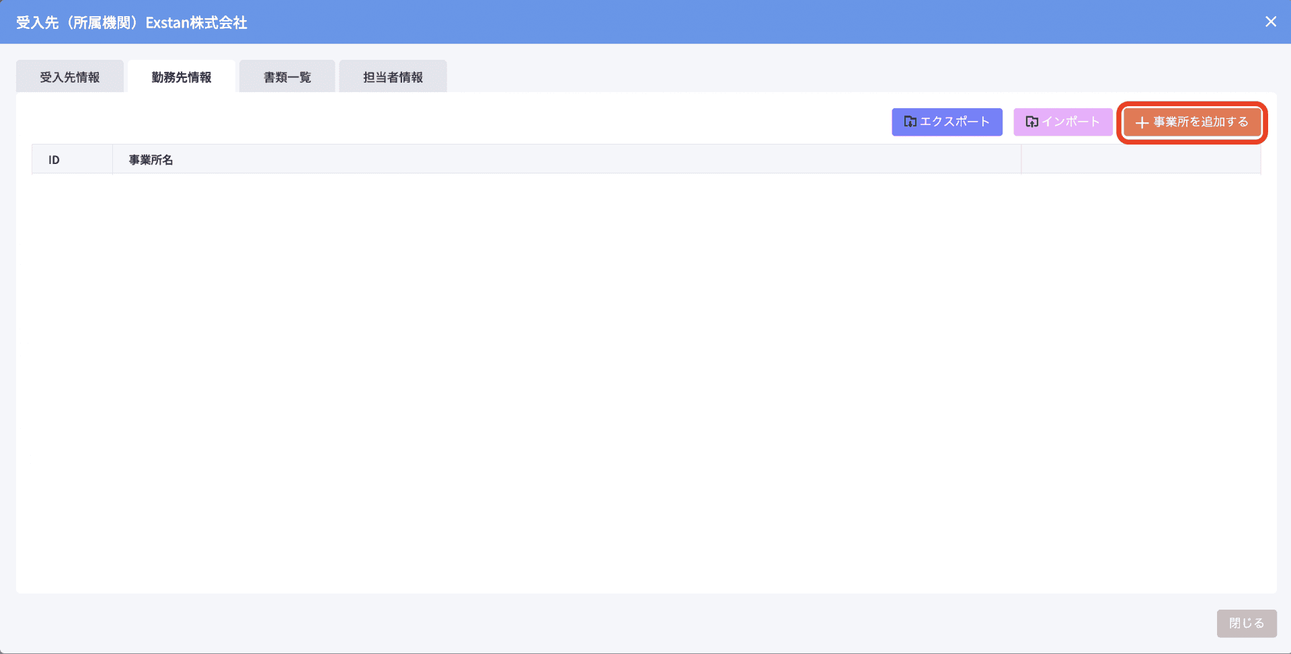Open the 書類一覧 tab
Viewport: 1291px width, 654px height.
click(287, 77)
